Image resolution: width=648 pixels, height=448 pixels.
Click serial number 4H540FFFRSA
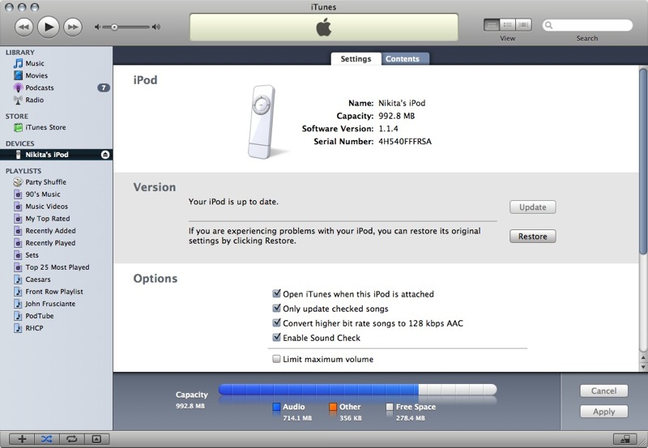(405, 141)
